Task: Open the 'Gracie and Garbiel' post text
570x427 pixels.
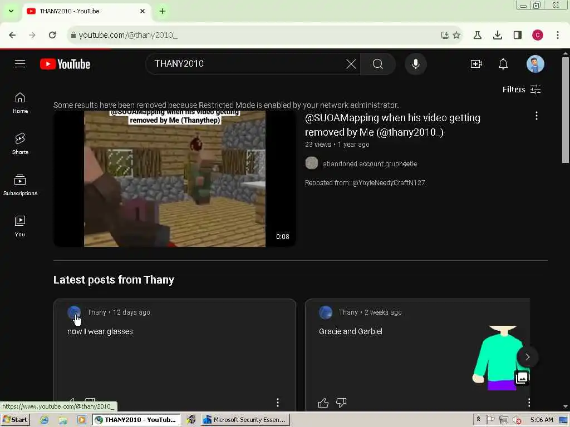Action: [351, 331]
